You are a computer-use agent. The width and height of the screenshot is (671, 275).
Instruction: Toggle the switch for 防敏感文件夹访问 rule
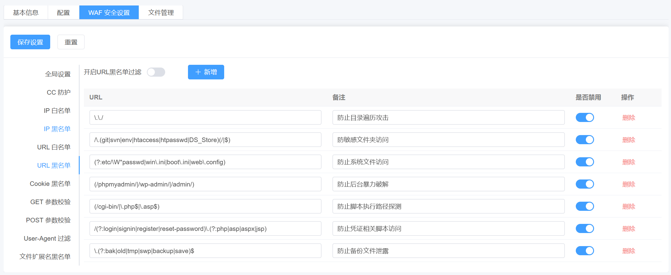585,140
